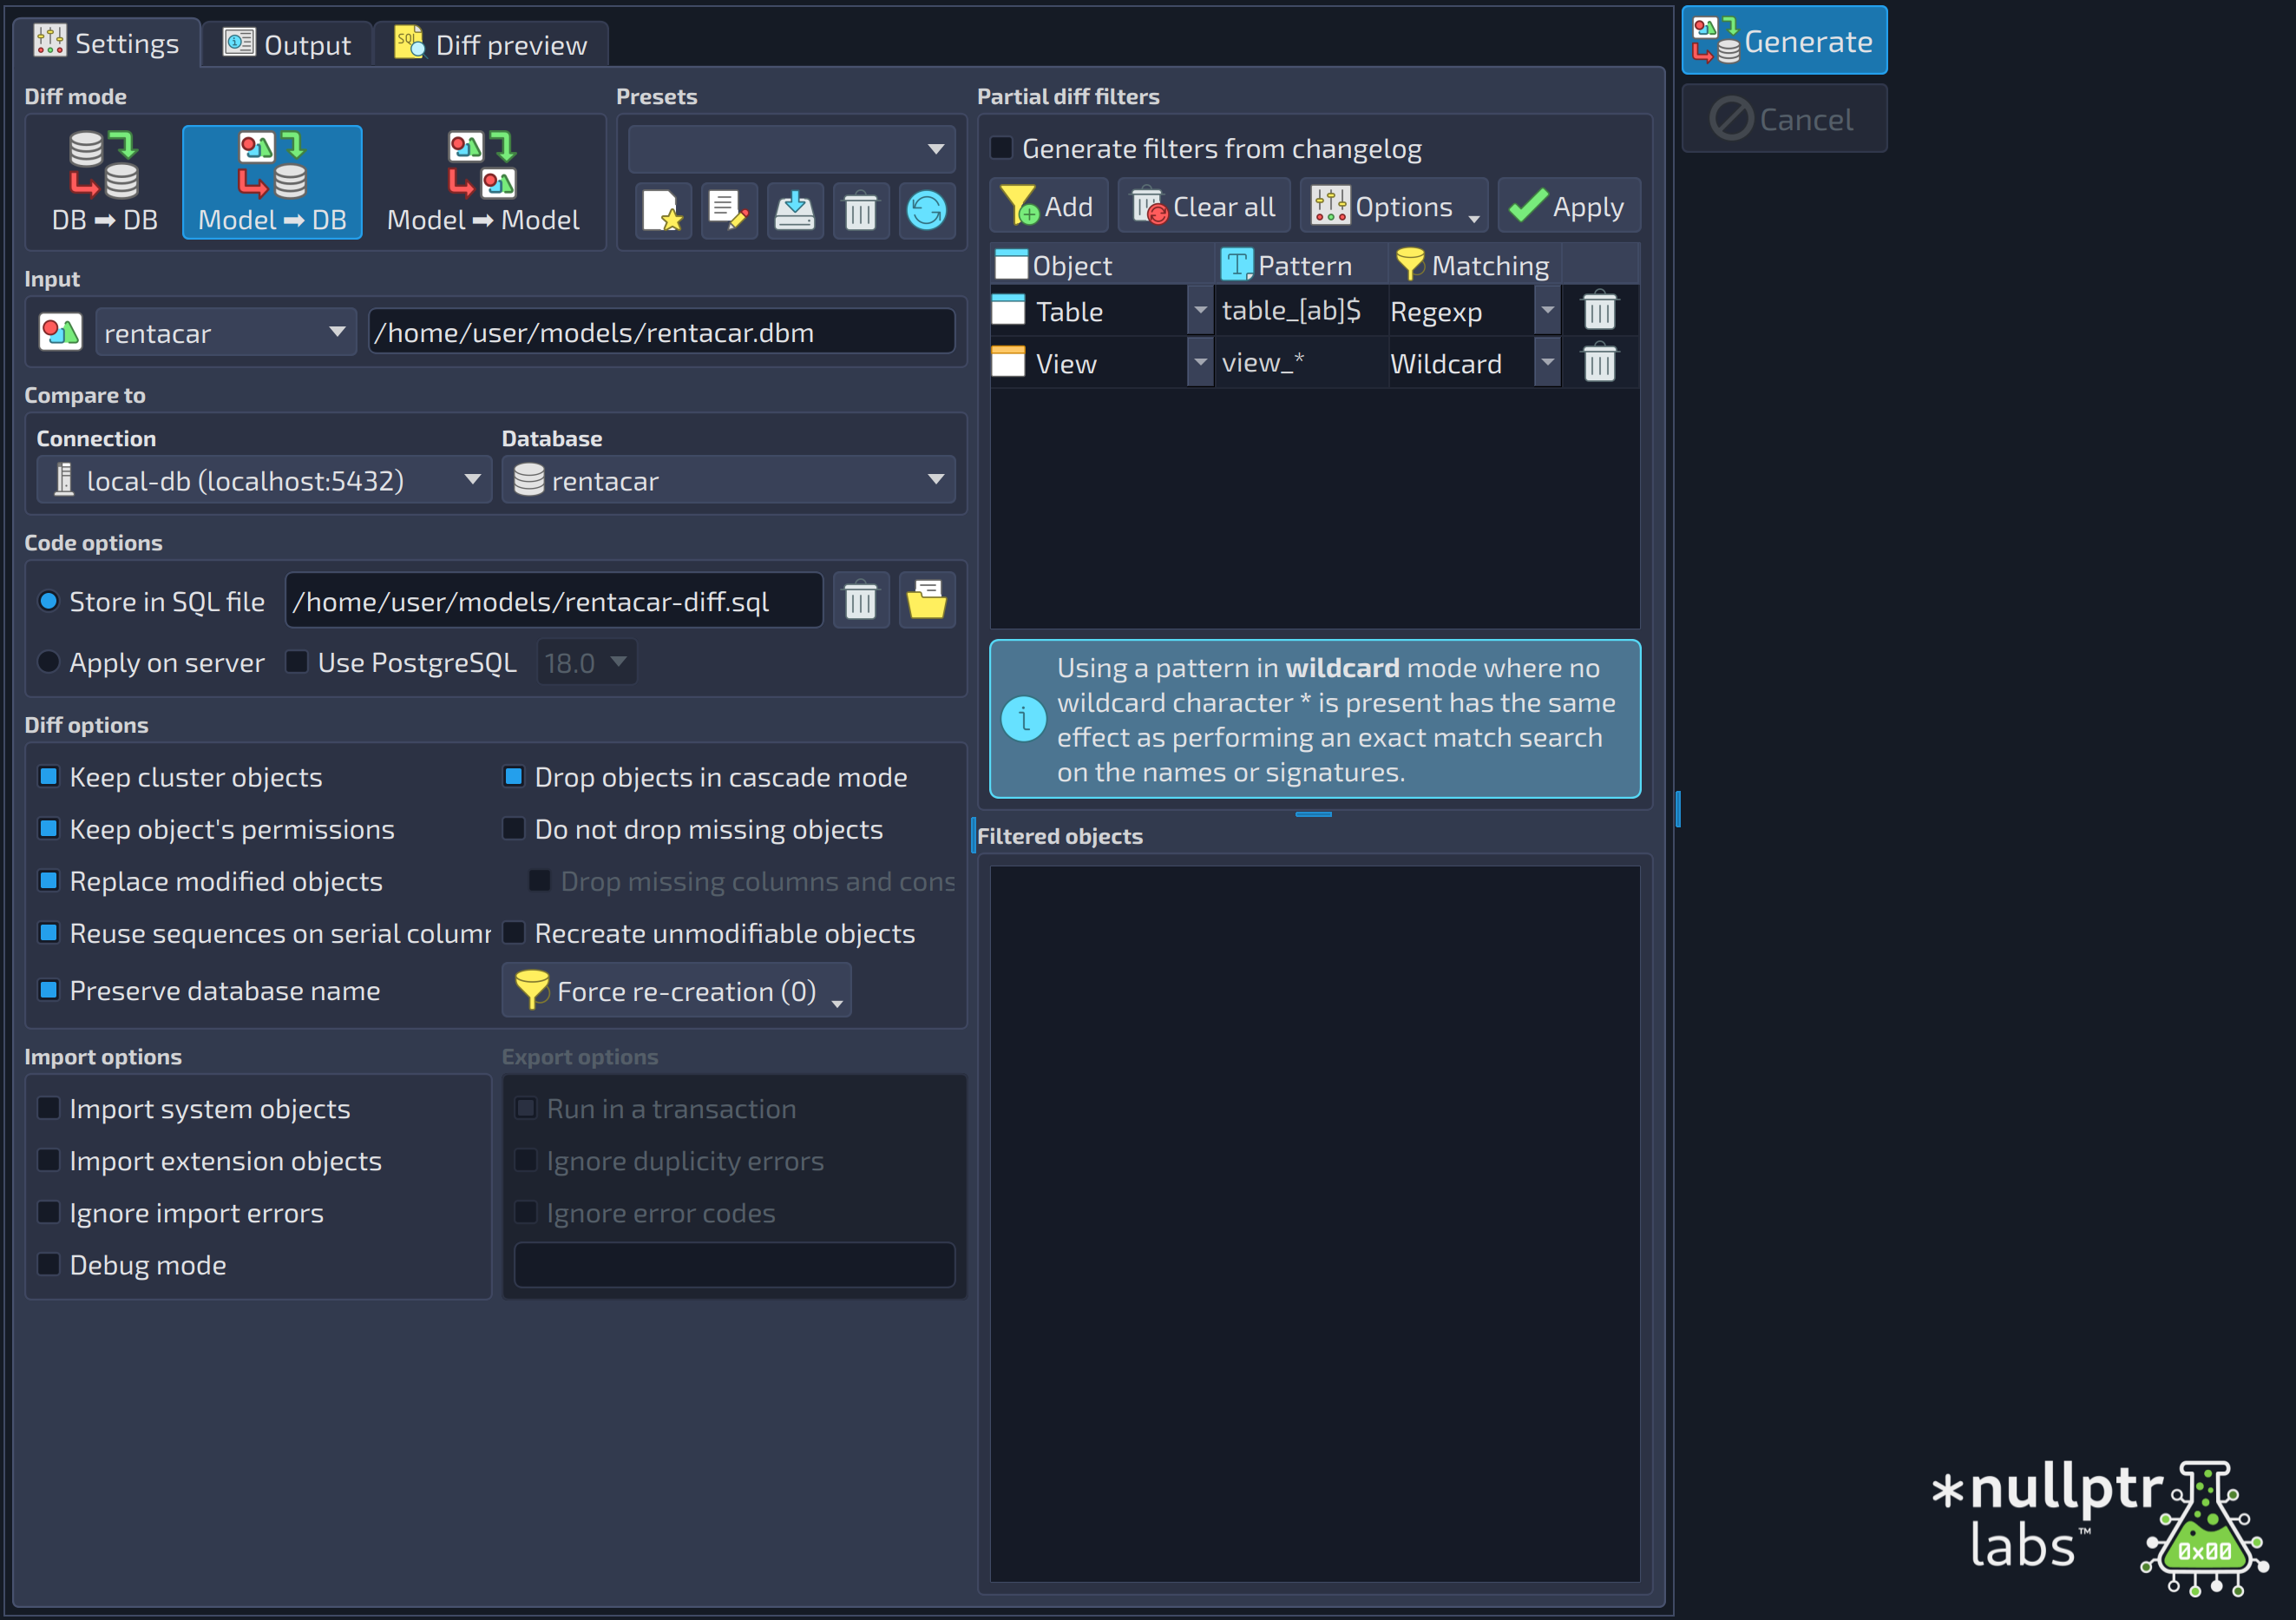Edit the table_[ab]$ pattern cell
Viewport: 2296px width, 1620px height.
[x=1300, y=311]
